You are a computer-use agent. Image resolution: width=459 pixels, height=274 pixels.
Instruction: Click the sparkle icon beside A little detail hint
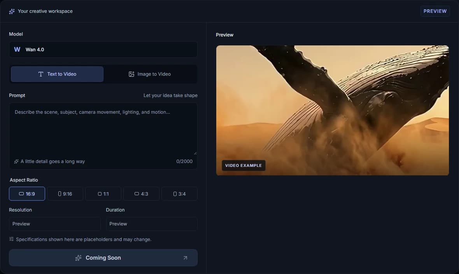(x=16, y=161)
